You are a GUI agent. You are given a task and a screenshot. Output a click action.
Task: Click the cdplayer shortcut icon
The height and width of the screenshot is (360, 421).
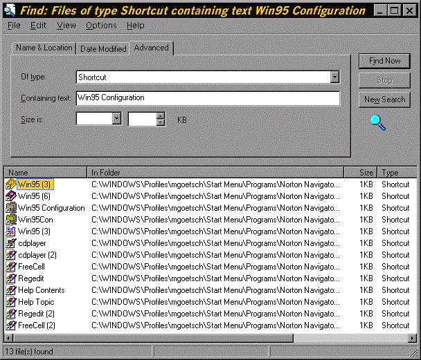pos(11,243)
